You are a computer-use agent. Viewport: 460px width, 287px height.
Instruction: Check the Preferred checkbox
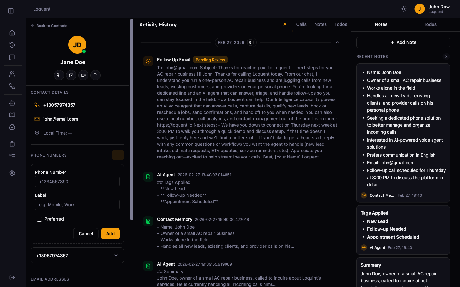coord(39,219)
